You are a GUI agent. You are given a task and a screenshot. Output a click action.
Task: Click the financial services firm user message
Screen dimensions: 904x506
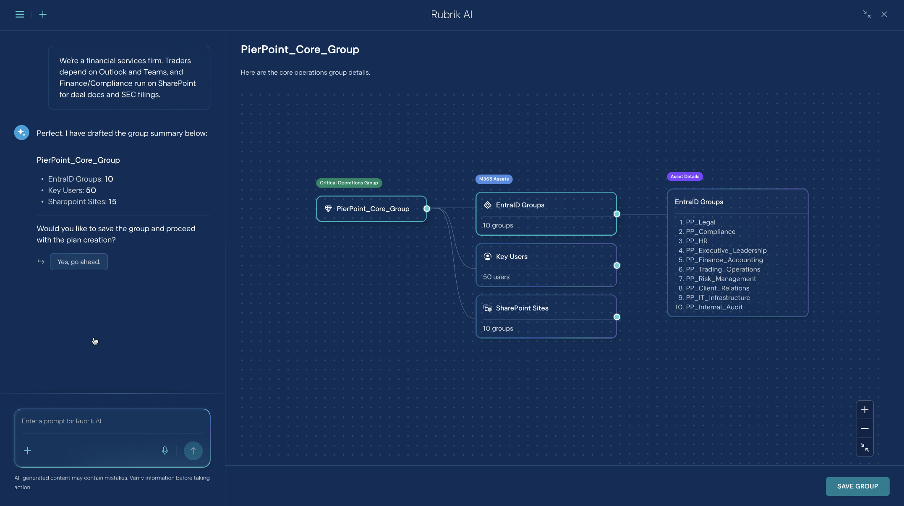click(x=129, y=78)
